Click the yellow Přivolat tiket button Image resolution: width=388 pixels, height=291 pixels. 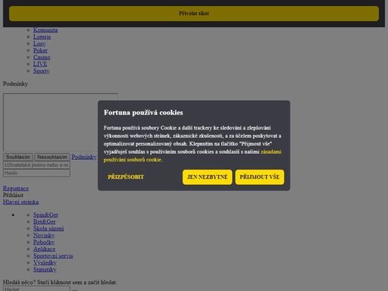tap(194, 14)
